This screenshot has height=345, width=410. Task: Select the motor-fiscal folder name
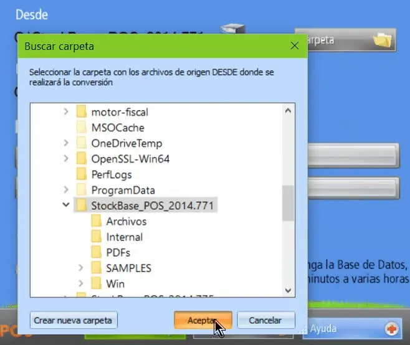pos(120,112)
